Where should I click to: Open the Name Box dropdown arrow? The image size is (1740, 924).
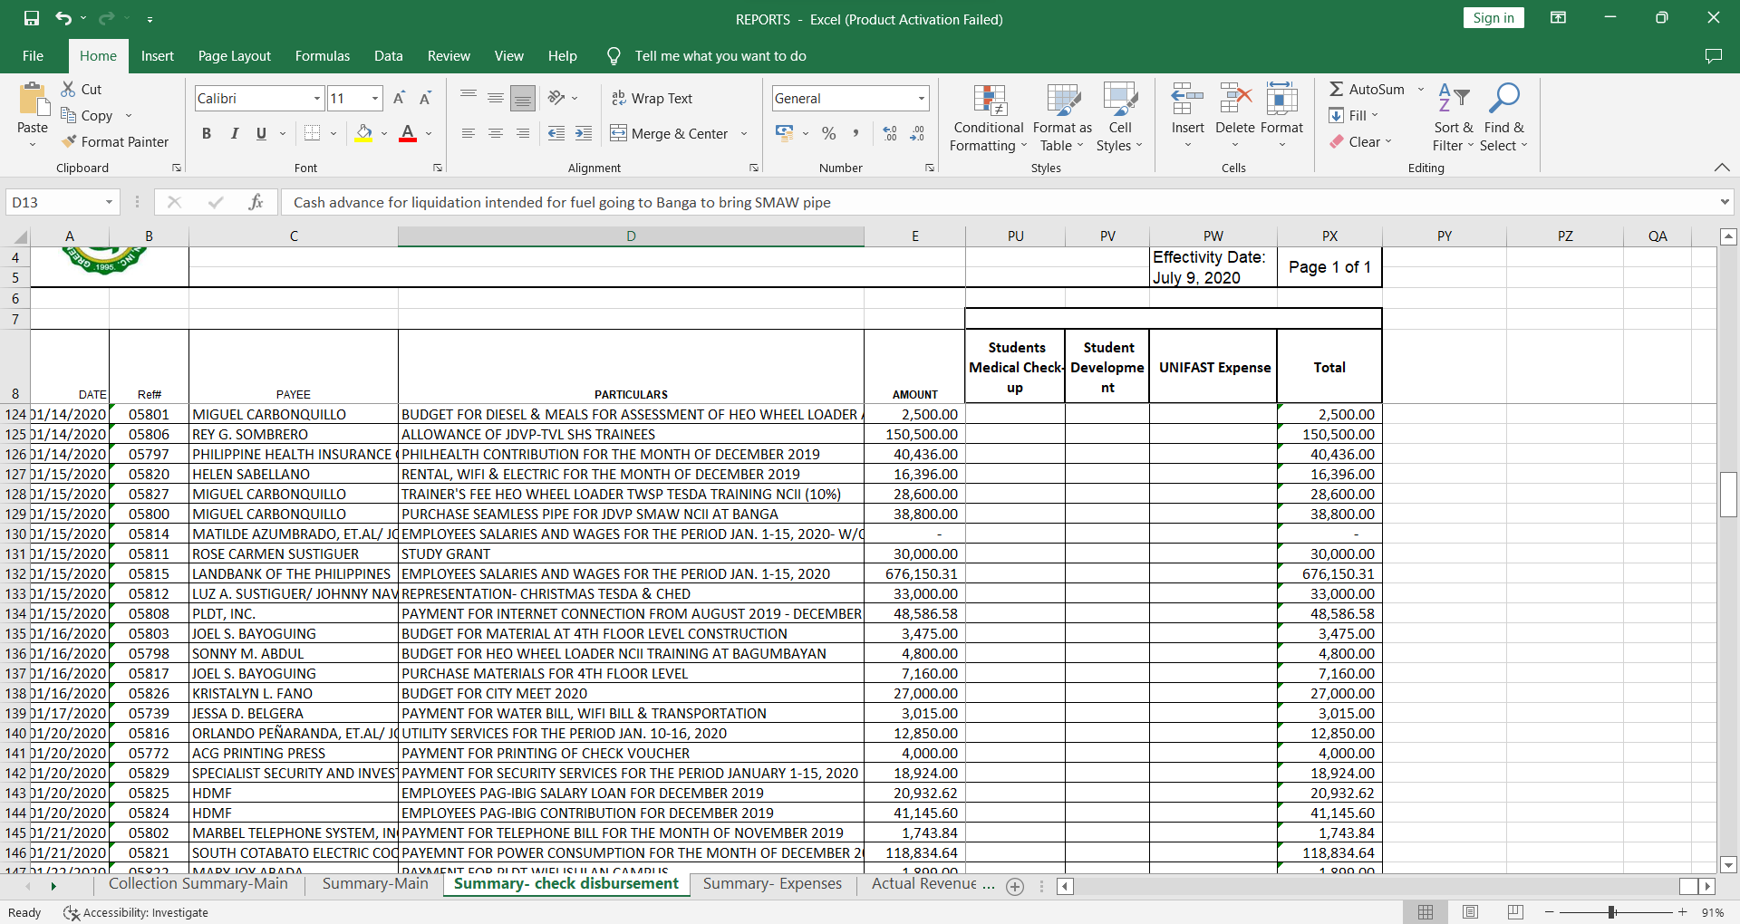point(109,202)
